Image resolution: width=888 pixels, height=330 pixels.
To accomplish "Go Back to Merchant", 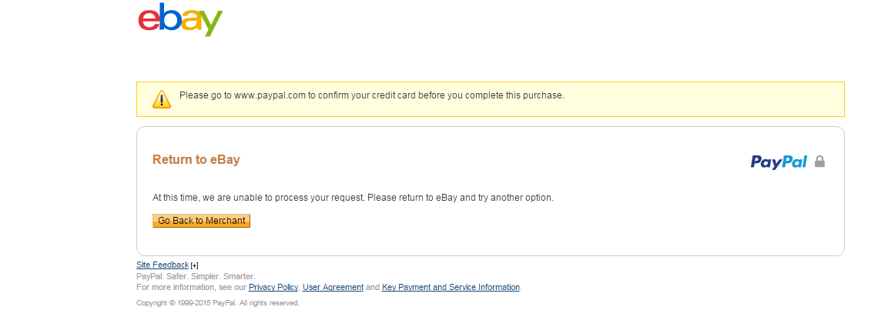I will (x=201, y=221).
